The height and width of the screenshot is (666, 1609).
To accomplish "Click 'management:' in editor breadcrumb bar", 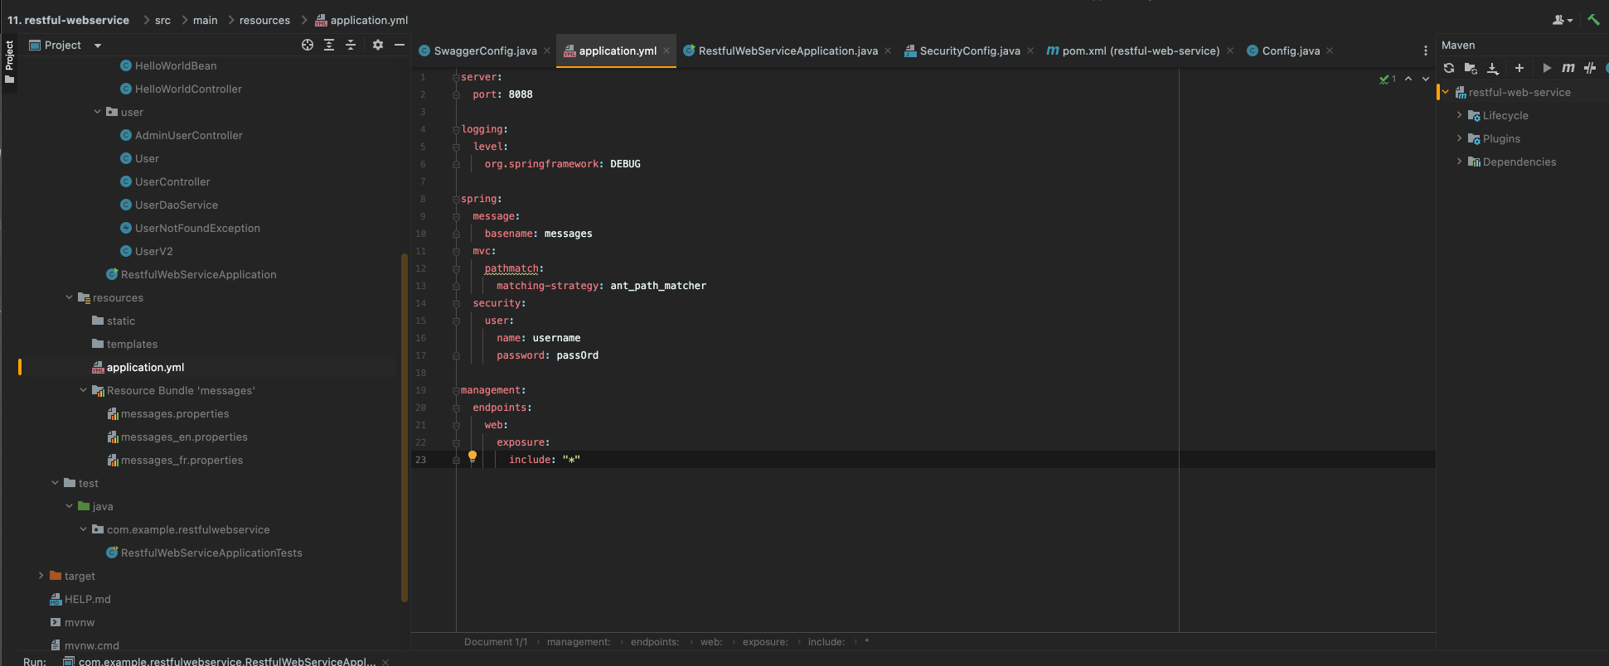I will click(x=579, y=642).
